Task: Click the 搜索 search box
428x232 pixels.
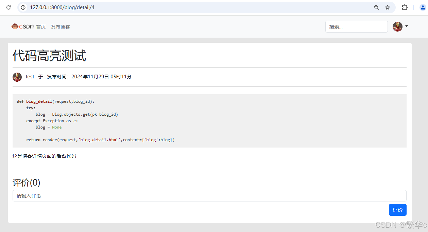Action: click(356, 26)
